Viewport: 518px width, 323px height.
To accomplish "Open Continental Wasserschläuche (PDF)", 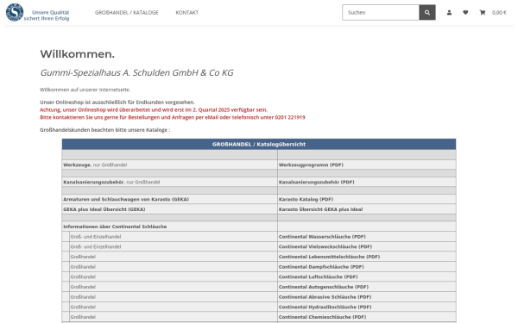I will pyautogui.click(x=322, y=237).
